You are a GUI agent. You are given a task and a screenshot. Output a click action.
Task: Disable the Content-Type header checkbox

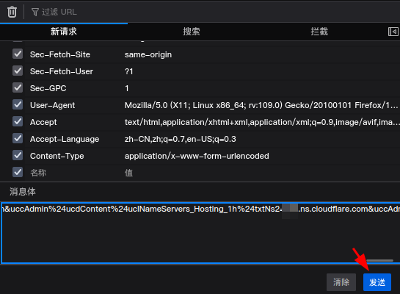(x=18, y=155)
